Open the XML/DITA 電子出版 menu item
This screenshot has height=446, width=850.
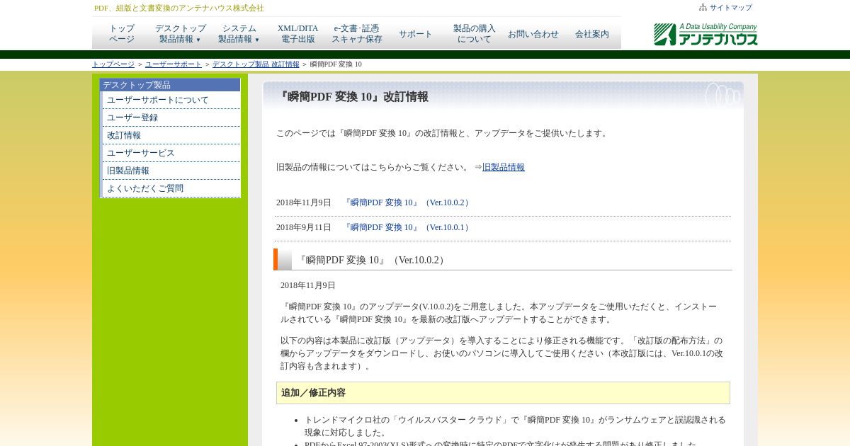pos(298,34)
